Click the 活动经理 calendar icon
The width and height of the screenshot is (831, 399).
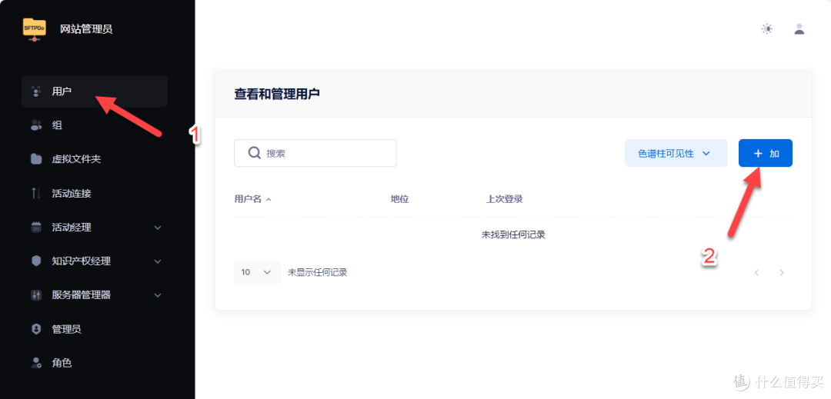(36, 228)
